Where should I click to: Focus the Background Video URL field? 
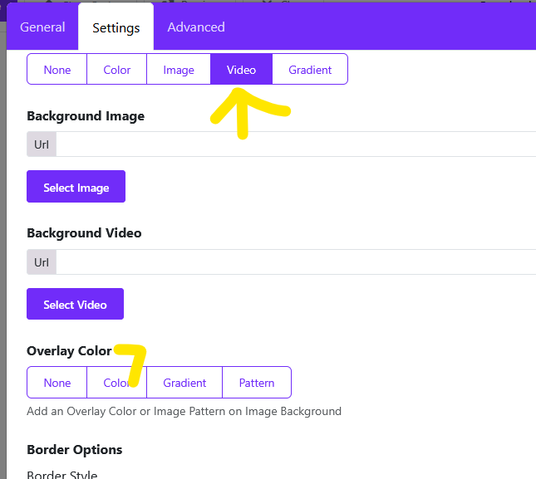click(295, 262)
